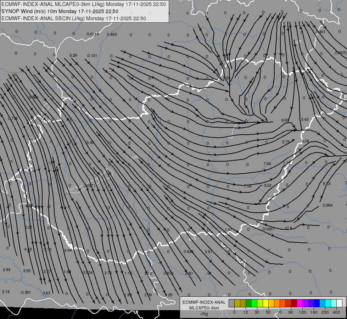Click the map value '5.40'

pyautogui.click(x=90, y=142)
